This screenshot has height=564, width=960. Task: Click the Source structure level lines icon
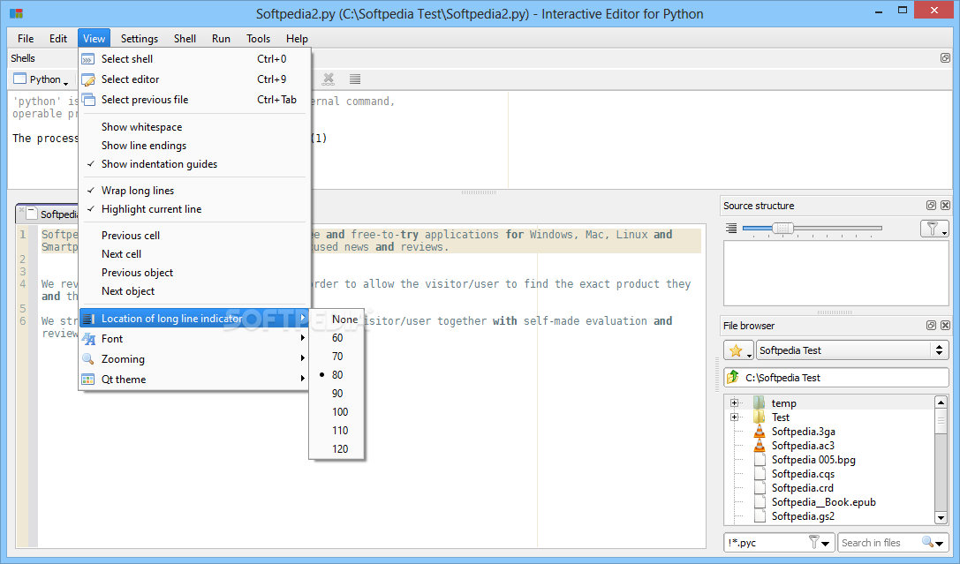731,229
